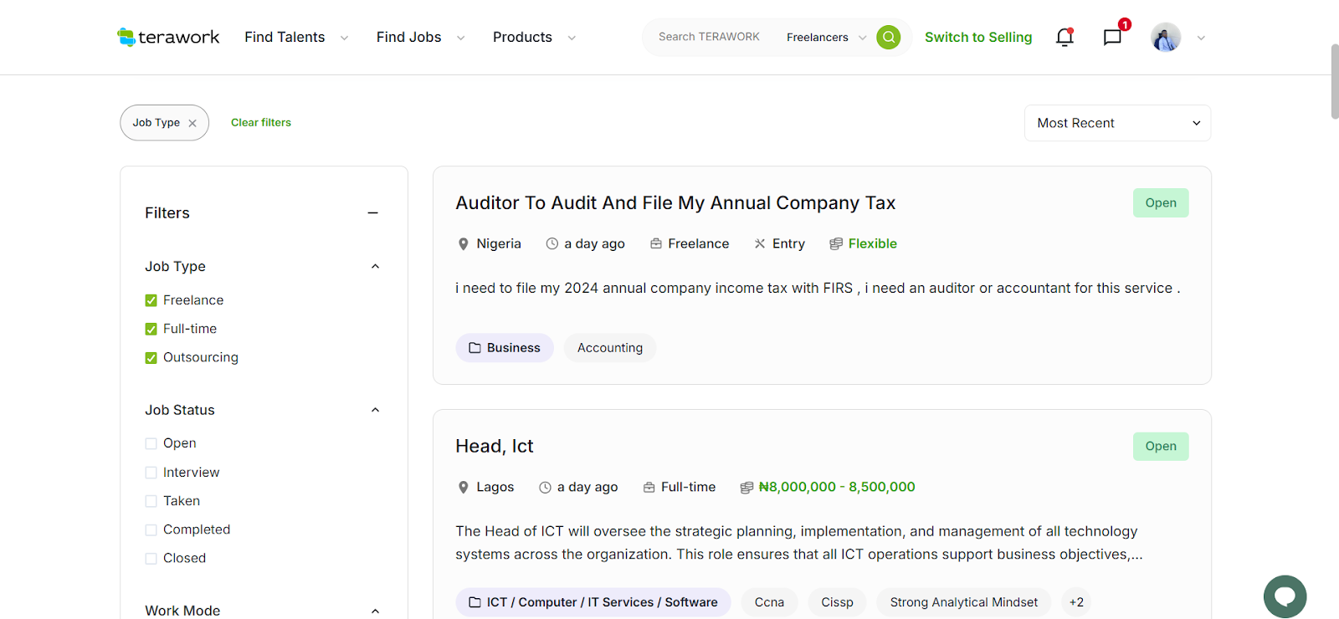Image resolution: width=1339 pixels, height=619 pixels.
Task: Collapse the Job Status filter section
Action: 375,410
